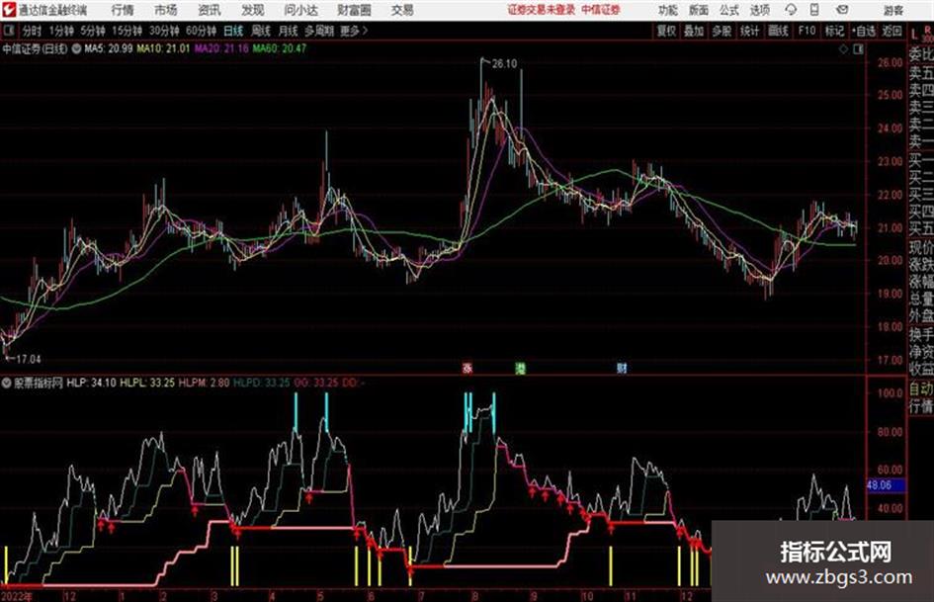Open the 交易 menu
The height and width of the screenshot is (602, 934).
point(402,10)
